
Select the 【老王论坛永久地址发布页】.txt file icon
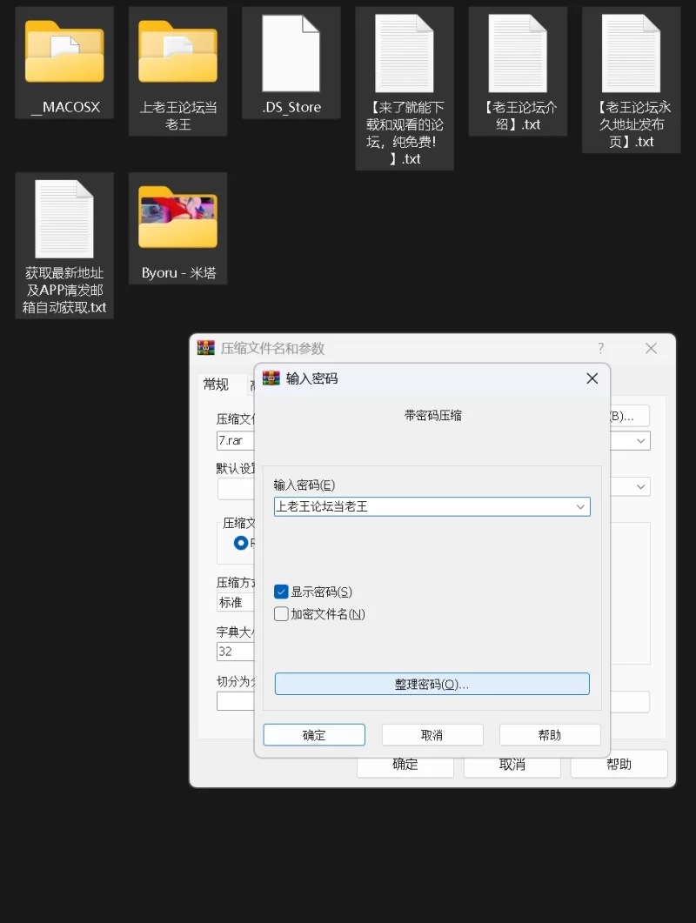point(632,53)
